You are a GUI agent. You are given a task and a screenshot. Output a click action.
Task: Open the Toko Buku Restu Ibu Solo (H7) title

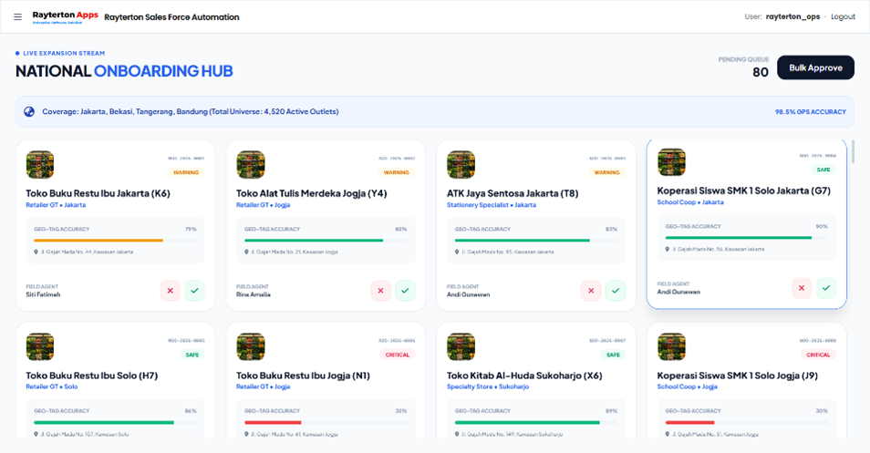coord(92,376)
